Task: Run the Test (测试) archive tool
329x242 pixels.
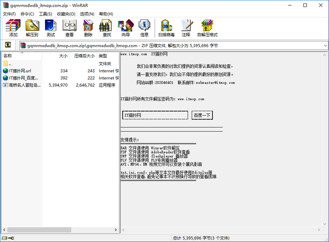Action: [x=50, y=28]
